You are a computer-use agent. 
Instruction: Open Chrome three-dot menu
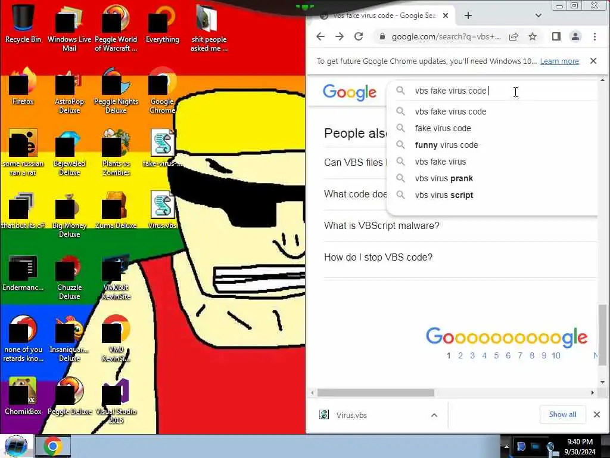595,36
